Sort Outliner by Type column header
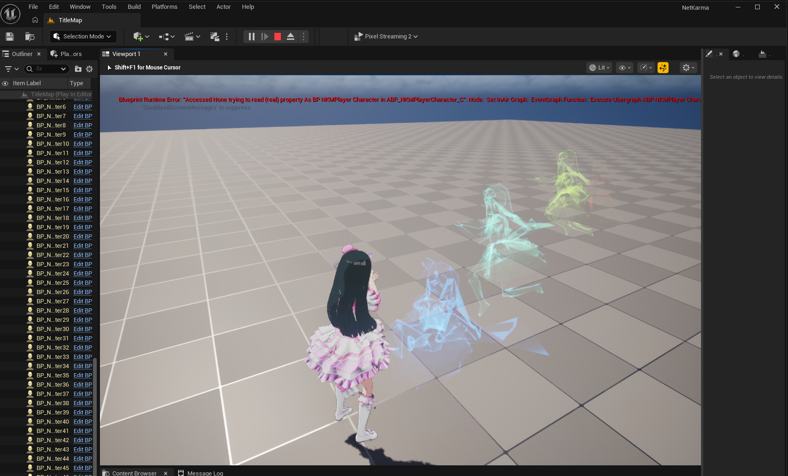 [80, 83]
